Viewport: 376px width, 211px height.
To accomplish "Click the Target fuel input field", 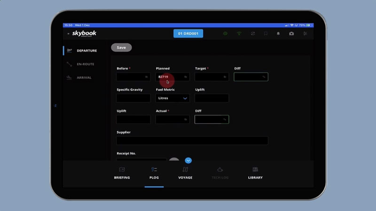I will (211, 77).
